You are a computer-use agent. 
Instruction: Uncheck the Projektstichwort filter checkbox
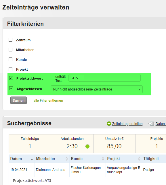pyautogui.click(x=11, y=78)
